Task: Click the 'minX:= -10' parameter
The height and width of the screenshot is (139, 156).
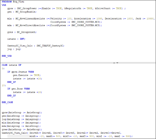Action: pyautogui.click(x=37, y=136)
